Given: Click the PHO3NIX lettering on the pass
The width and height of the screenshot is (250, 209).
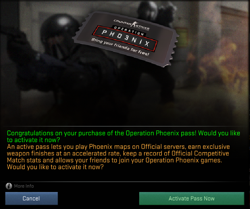Looking at the screenshot, I should coord(126,38).
